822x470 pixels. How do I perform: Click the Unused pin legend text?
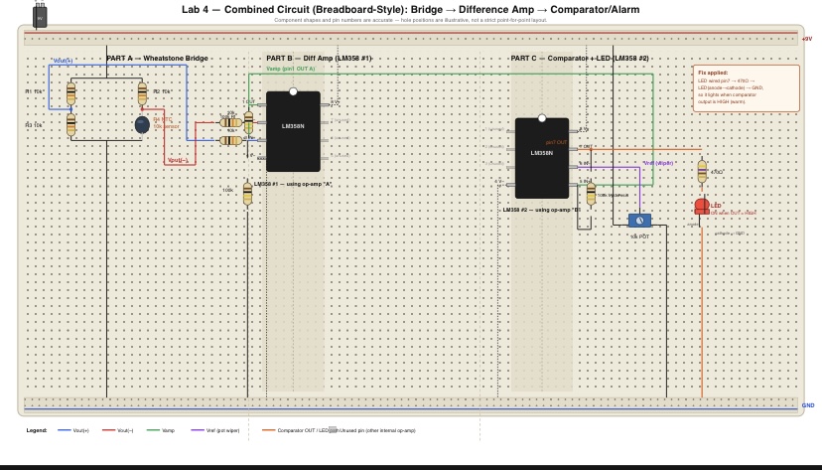click(377, 430)
